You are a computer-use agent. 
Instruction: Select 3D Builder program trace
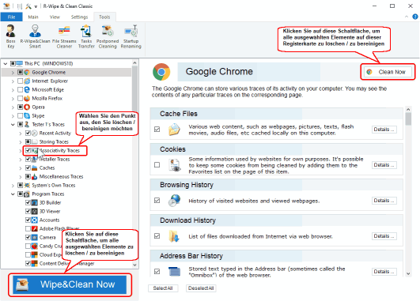(50, 202)
